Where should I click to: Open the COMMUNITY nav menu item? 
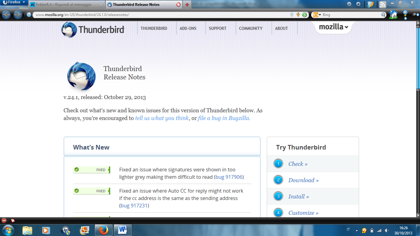coord(251,28)
